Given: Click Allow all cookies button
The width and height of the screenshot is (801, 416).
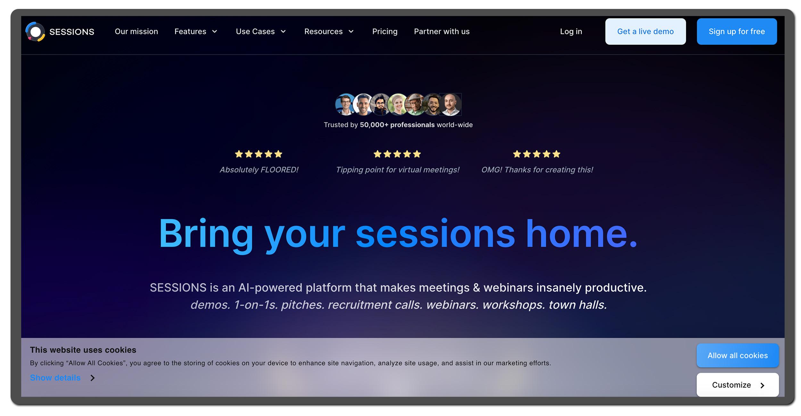Looking at the screenshot, I should [738, 355].
